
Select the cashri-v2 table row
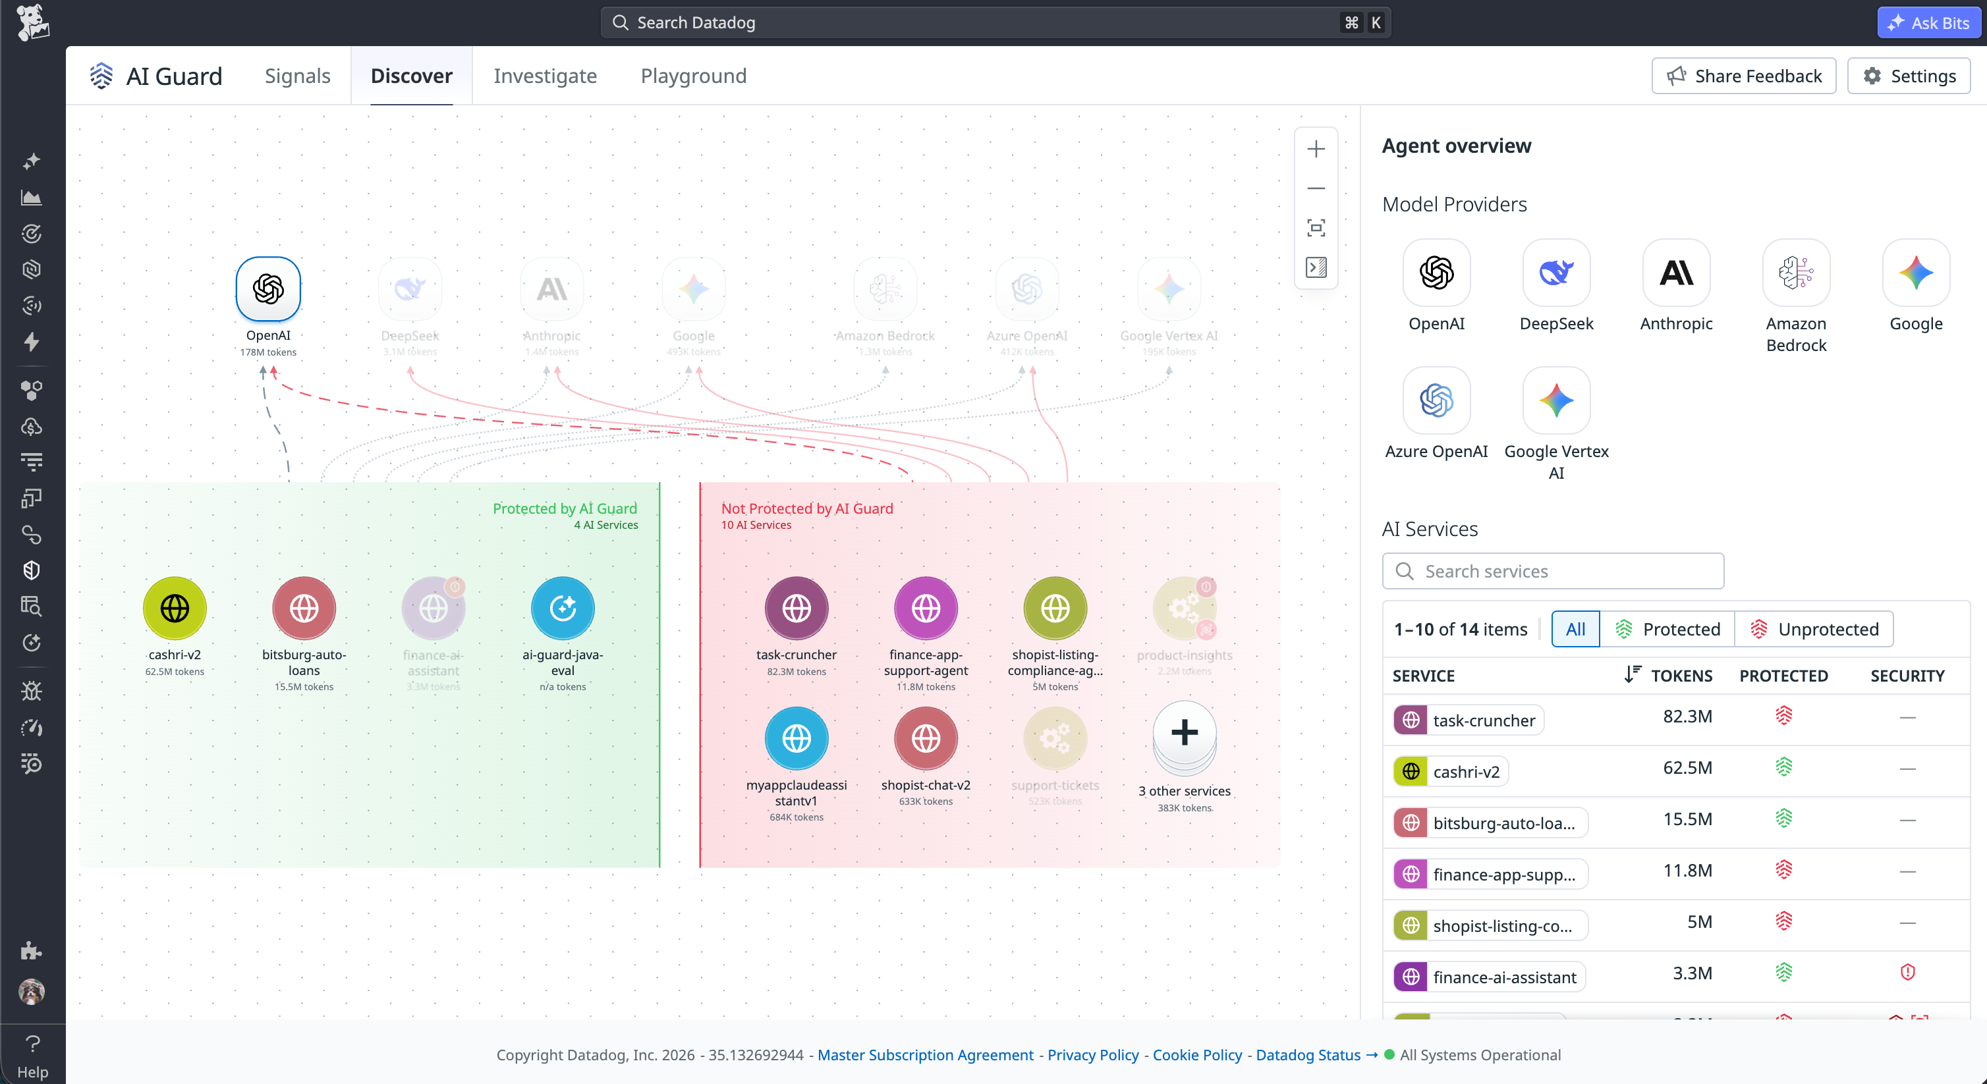coord(1676,771)
